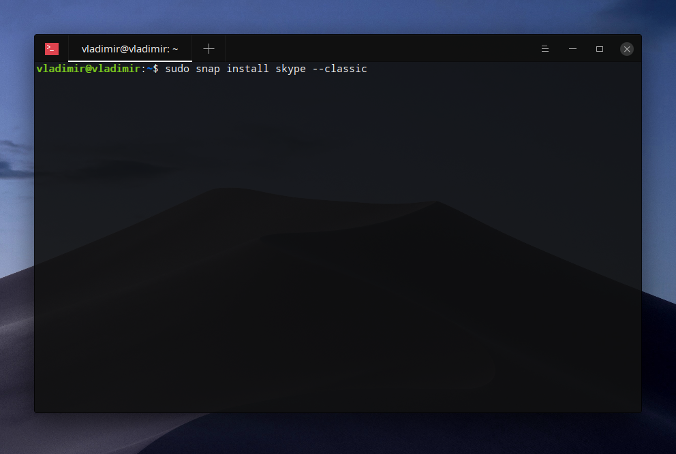
Task: Place cursor at end of command line
Action: 371,68
